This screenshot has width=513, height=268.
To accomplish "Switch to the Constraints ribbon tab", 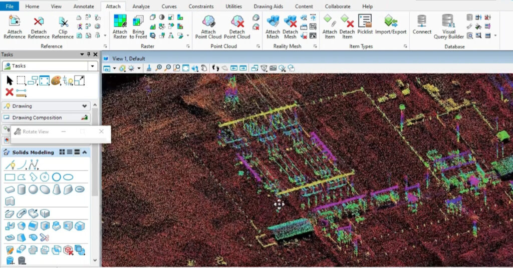I will (x=201, y=6).
